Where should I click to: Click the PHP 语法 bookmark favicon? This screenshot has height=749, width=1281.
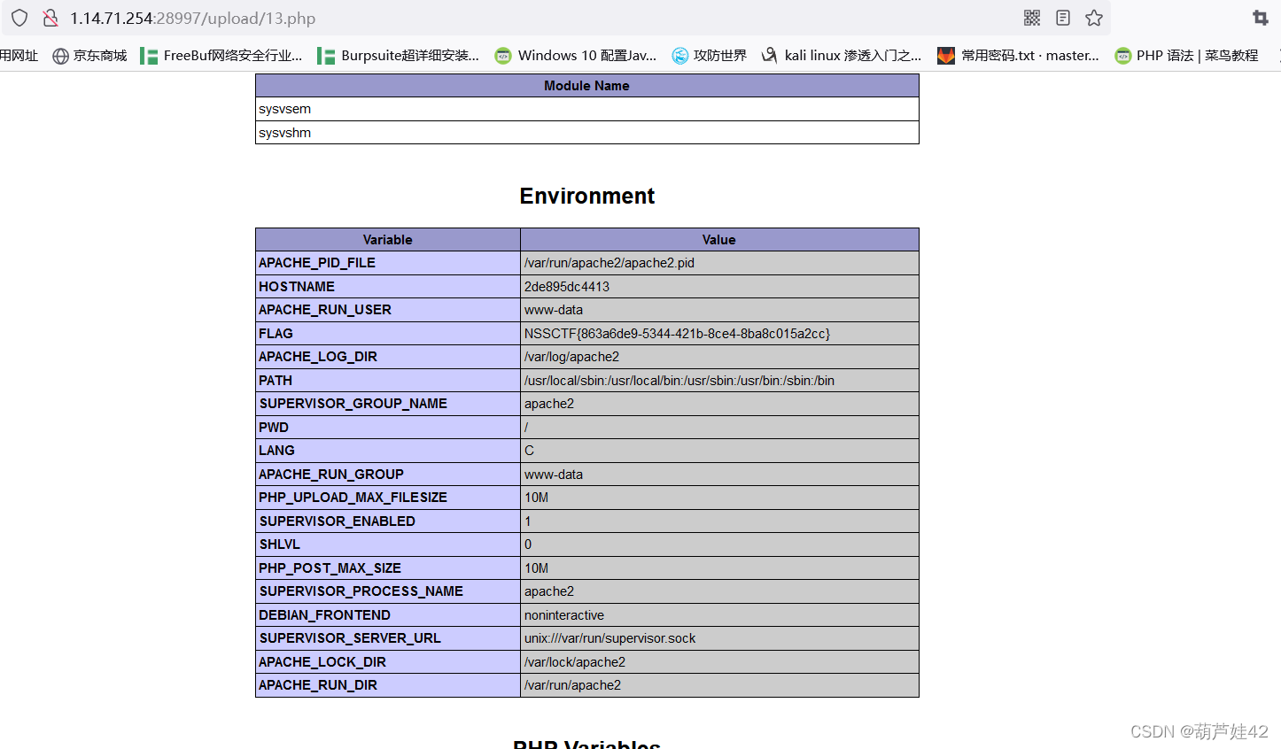[1123, 56]
